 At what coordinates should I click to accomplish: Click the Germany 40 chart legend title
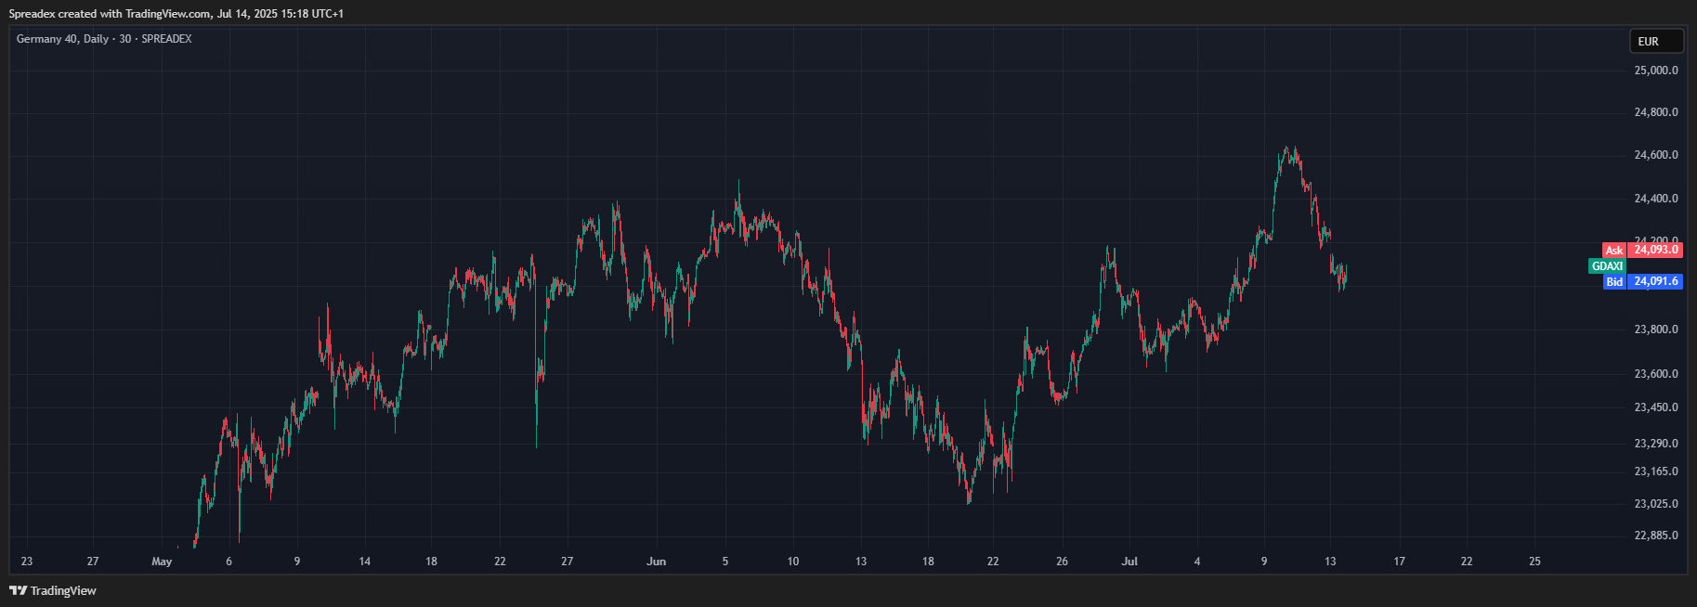pos(104,39)
